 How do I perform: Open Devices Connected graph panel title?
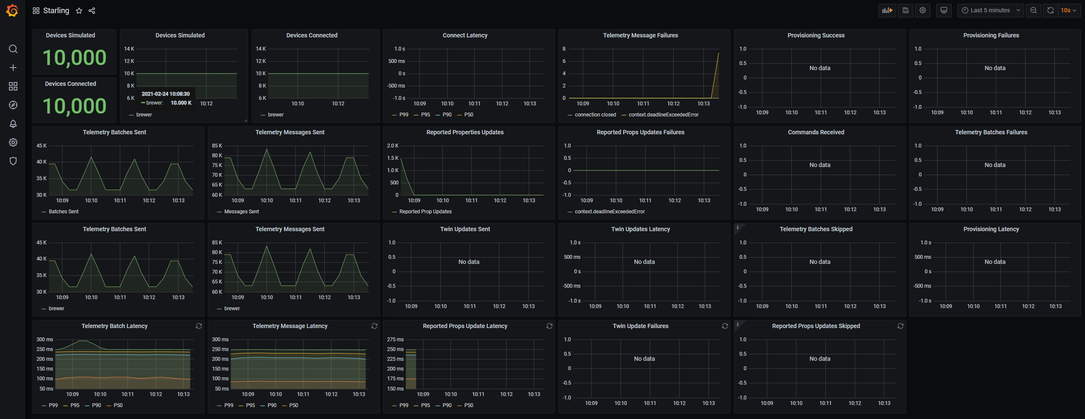(x=312, y=35)
